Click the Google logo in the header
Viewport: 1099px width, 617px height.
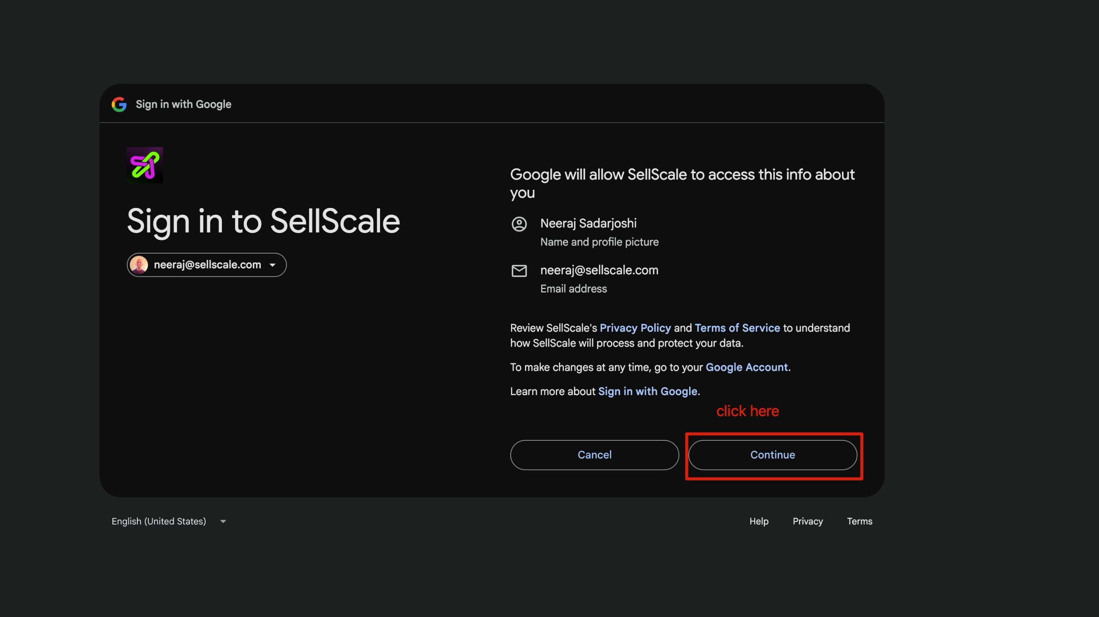tap(119, 104)
